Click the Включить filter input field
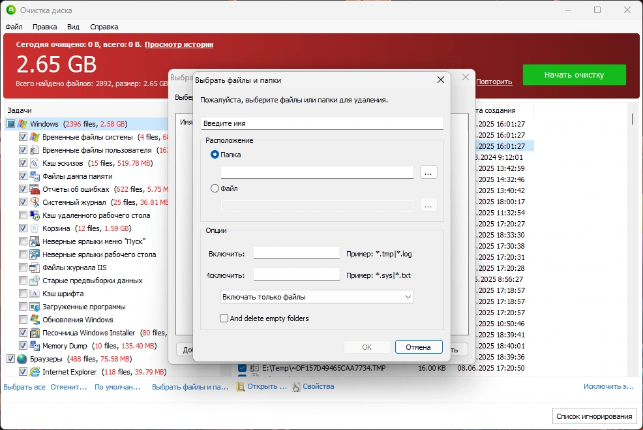The width and height of the screenshot is (643, 430). [x=297, y=253]
